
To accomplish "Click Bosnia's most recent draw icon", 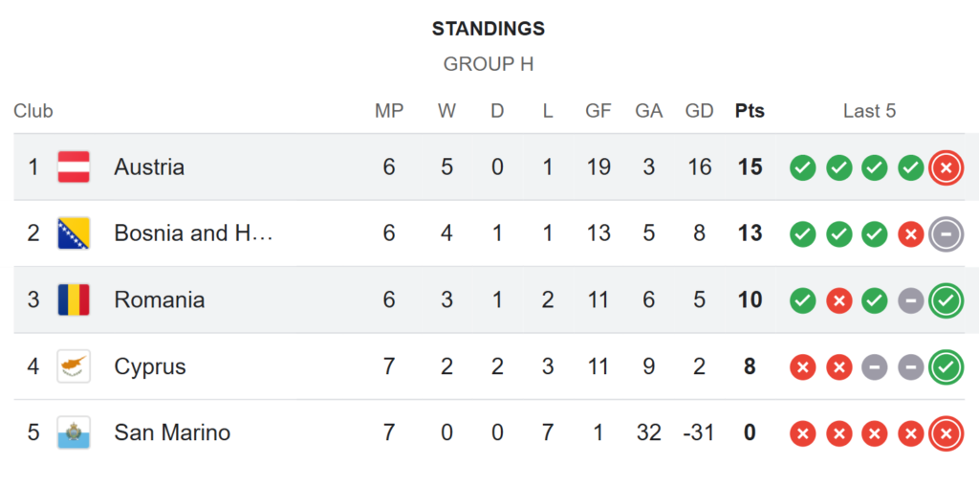I will point(946,233).
